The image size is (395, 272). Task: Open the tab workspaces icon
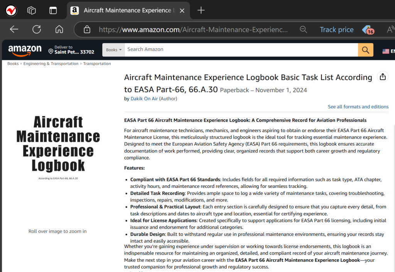[x=32, y=10]
